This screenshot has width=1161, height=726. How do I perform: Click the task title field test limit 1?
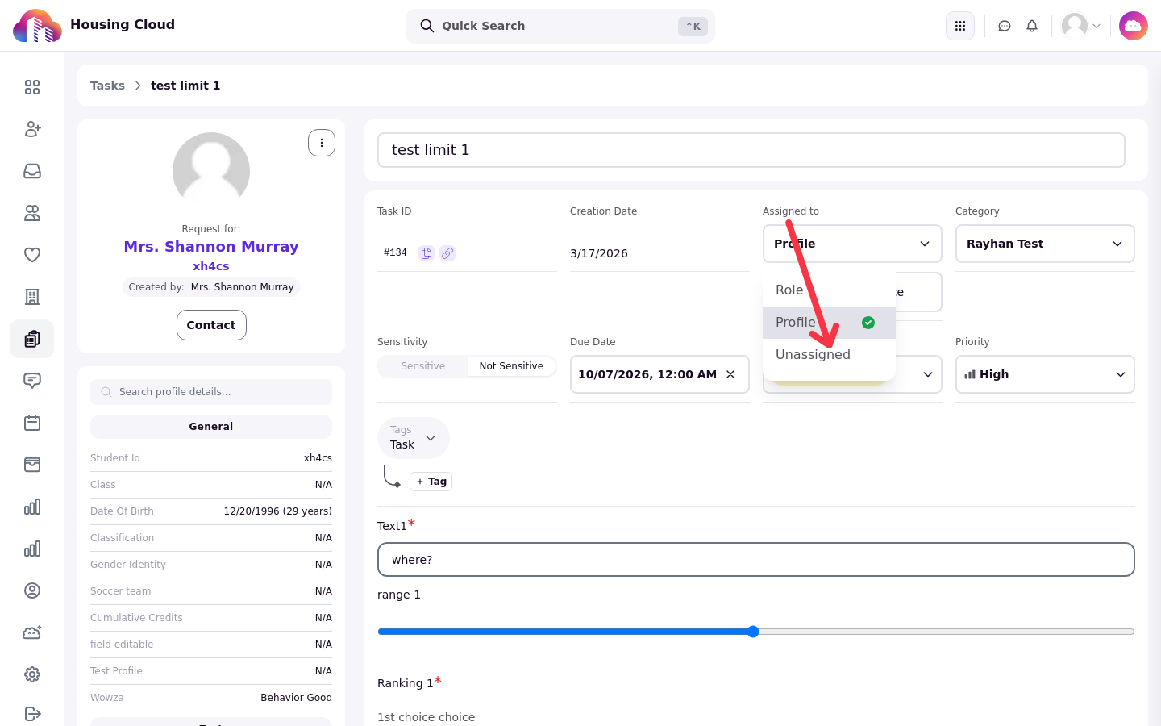(x=751, y=150)
